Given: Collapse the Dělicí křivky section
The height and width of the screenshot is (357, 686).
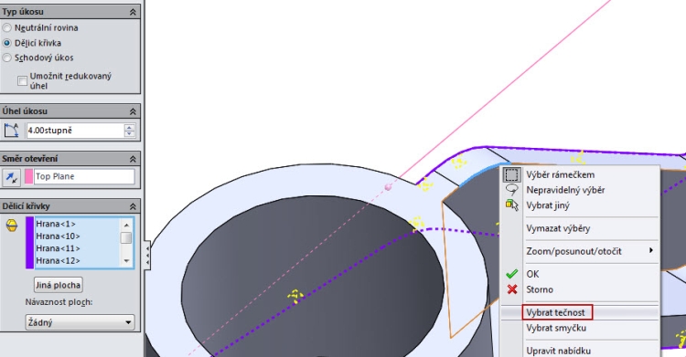Looking at the screenshot, I should 133,206.
